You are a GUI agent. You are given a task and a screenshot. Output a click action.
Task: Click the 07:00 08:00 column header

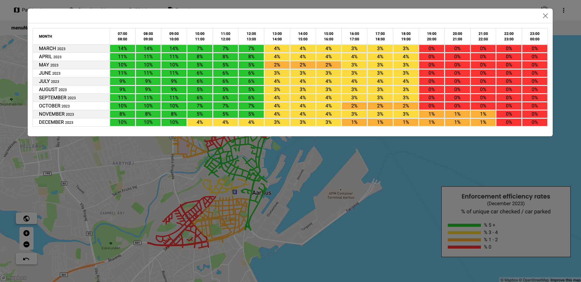(x=123, y=36)
